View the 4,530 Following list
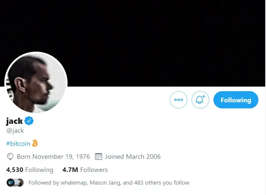 coord(30,169)
